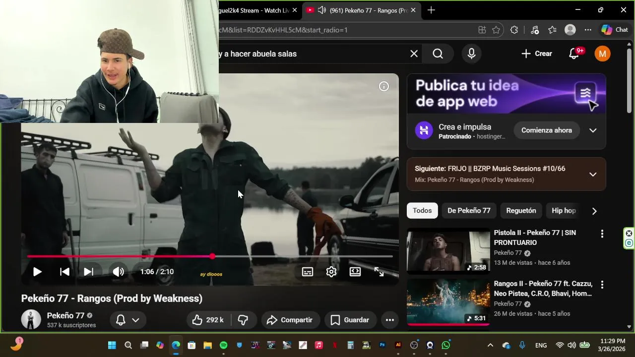The image size is (635, 357).
Task: Open the browser extensions puzzle icon
Action: tap(514, 30)
